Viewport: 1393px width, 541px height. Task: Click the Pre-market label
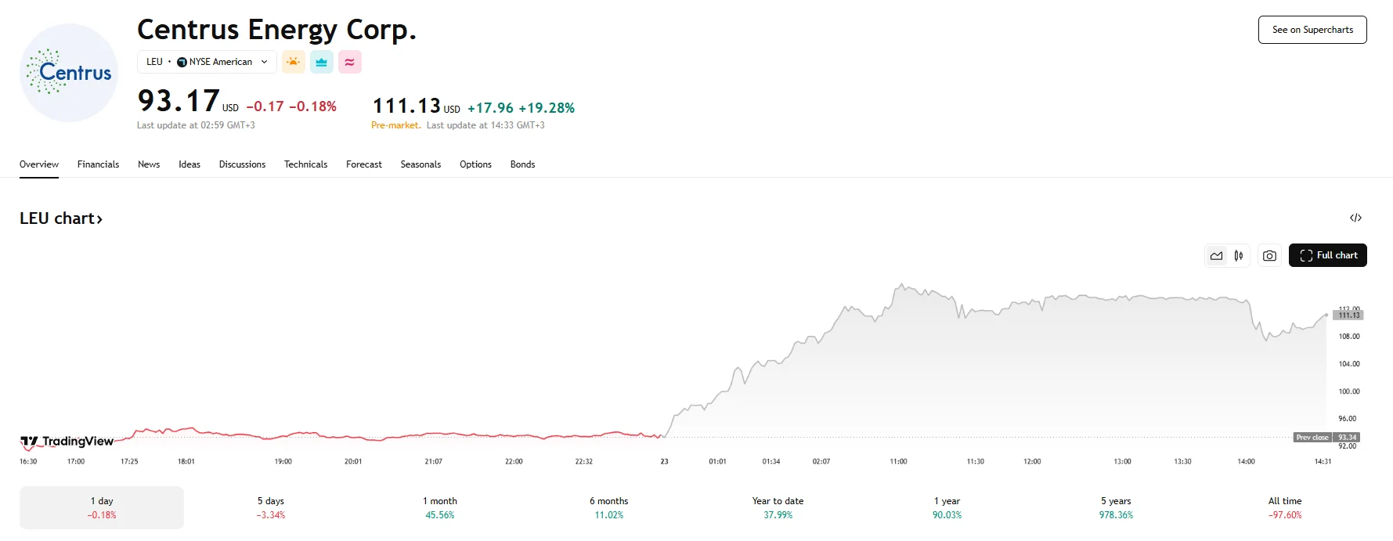point(395,125)
